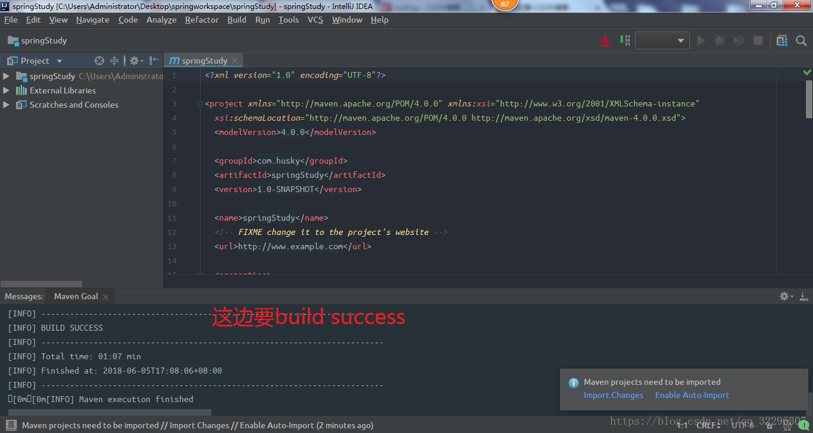The image size is (813, 433).
Task: Click the lock read-only toggle in status bar
Action: 770,425
